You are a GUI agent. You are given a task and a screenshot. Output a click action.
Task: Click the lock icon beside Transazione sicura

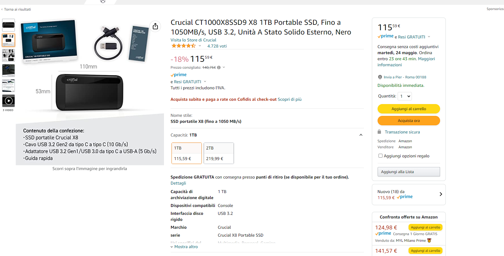click(379, 132)
